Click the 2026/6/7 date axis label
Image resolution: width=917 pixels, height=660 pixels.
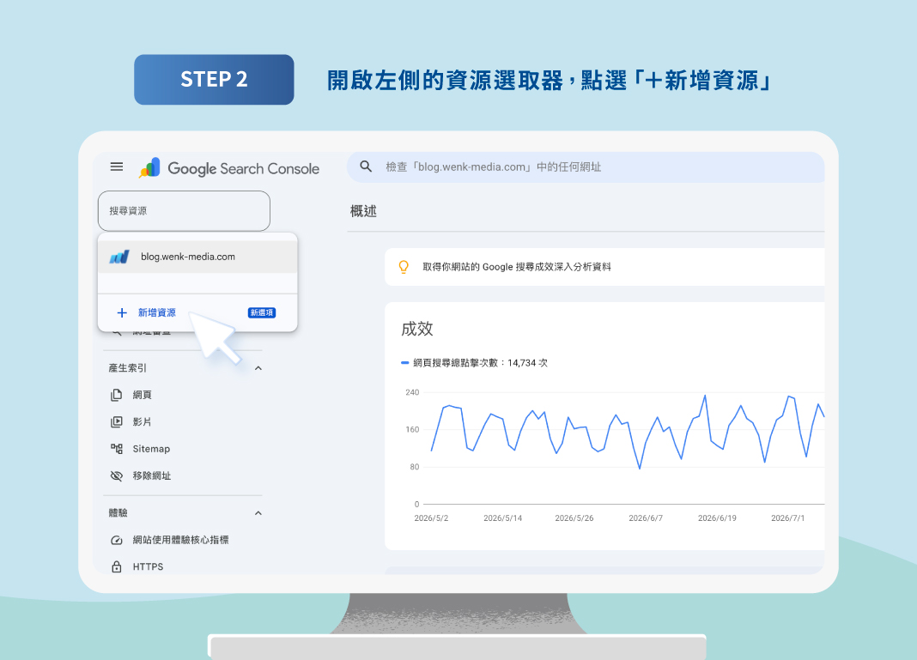pyautogui.click(x=646, y=518)
